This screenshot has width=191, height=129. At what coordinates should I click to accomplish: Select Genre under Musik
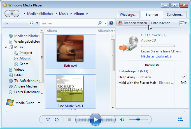tap(21, 64)
